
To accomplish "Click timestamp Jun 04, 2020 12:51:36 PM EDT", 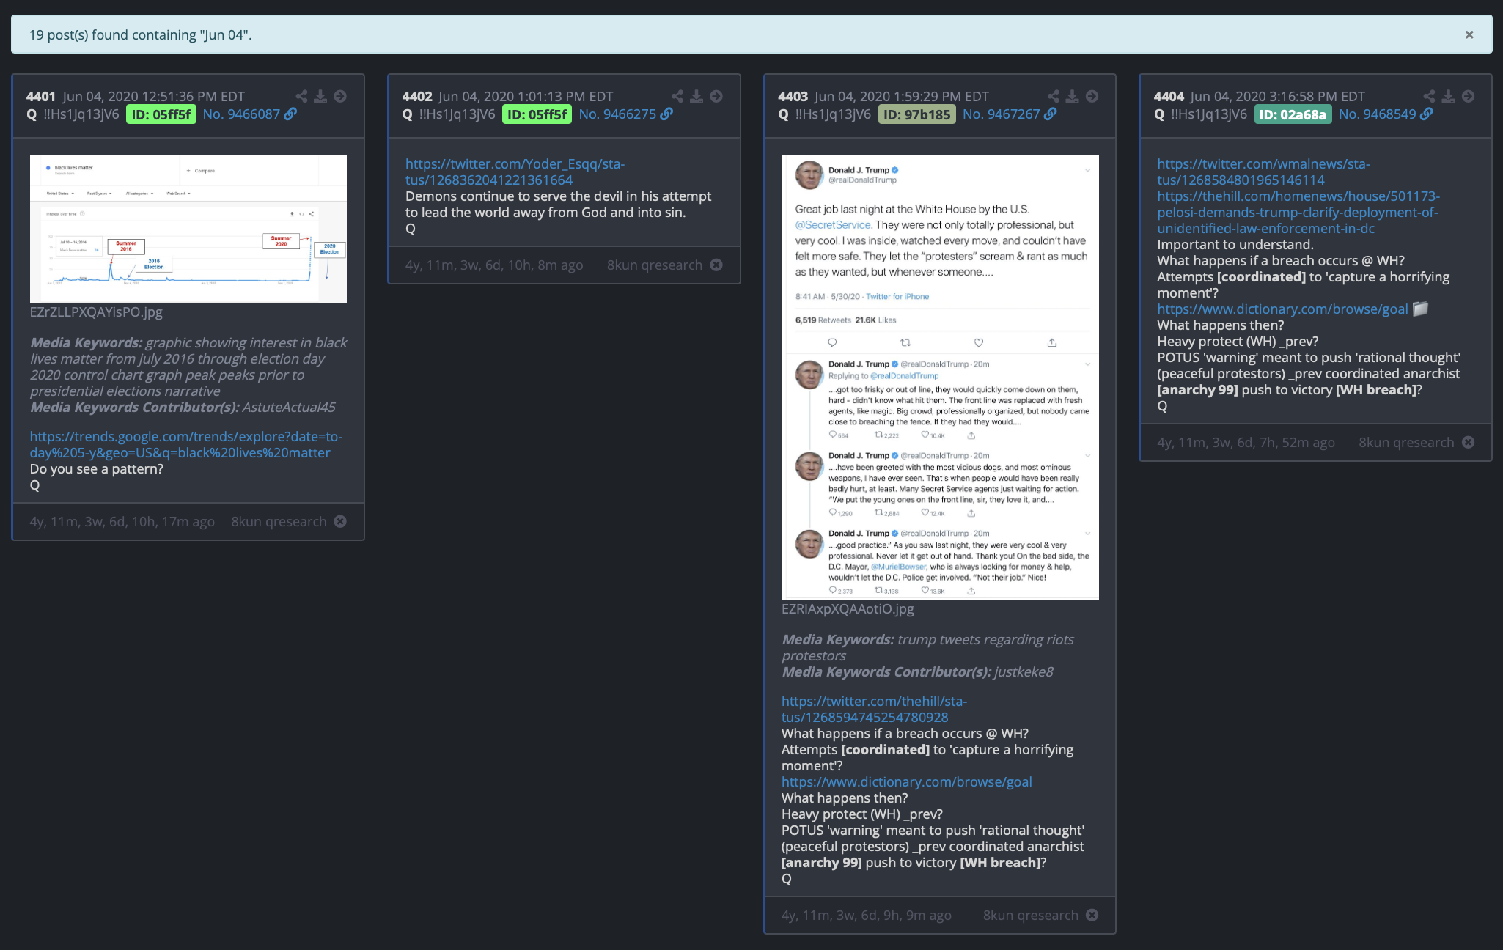I will pyautogui.click(x=154, y=96).
